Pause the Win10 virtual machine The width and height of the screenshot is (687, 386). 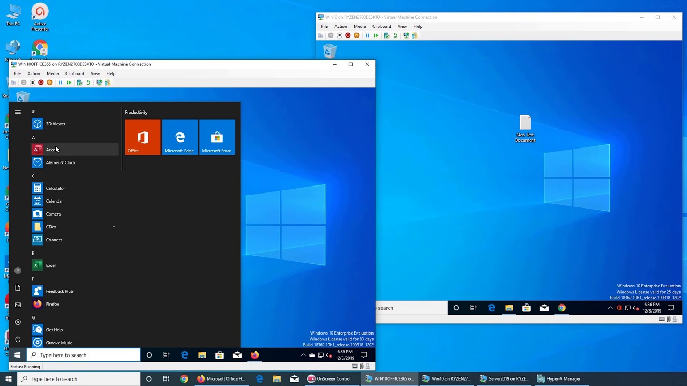(367, 35)
